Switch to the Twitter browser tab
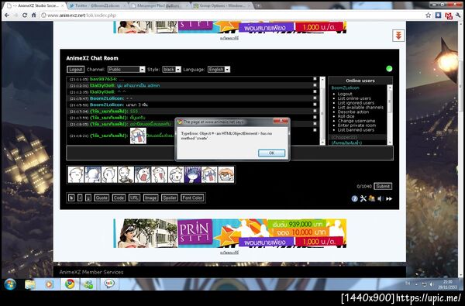 click(x=98, y=5)
